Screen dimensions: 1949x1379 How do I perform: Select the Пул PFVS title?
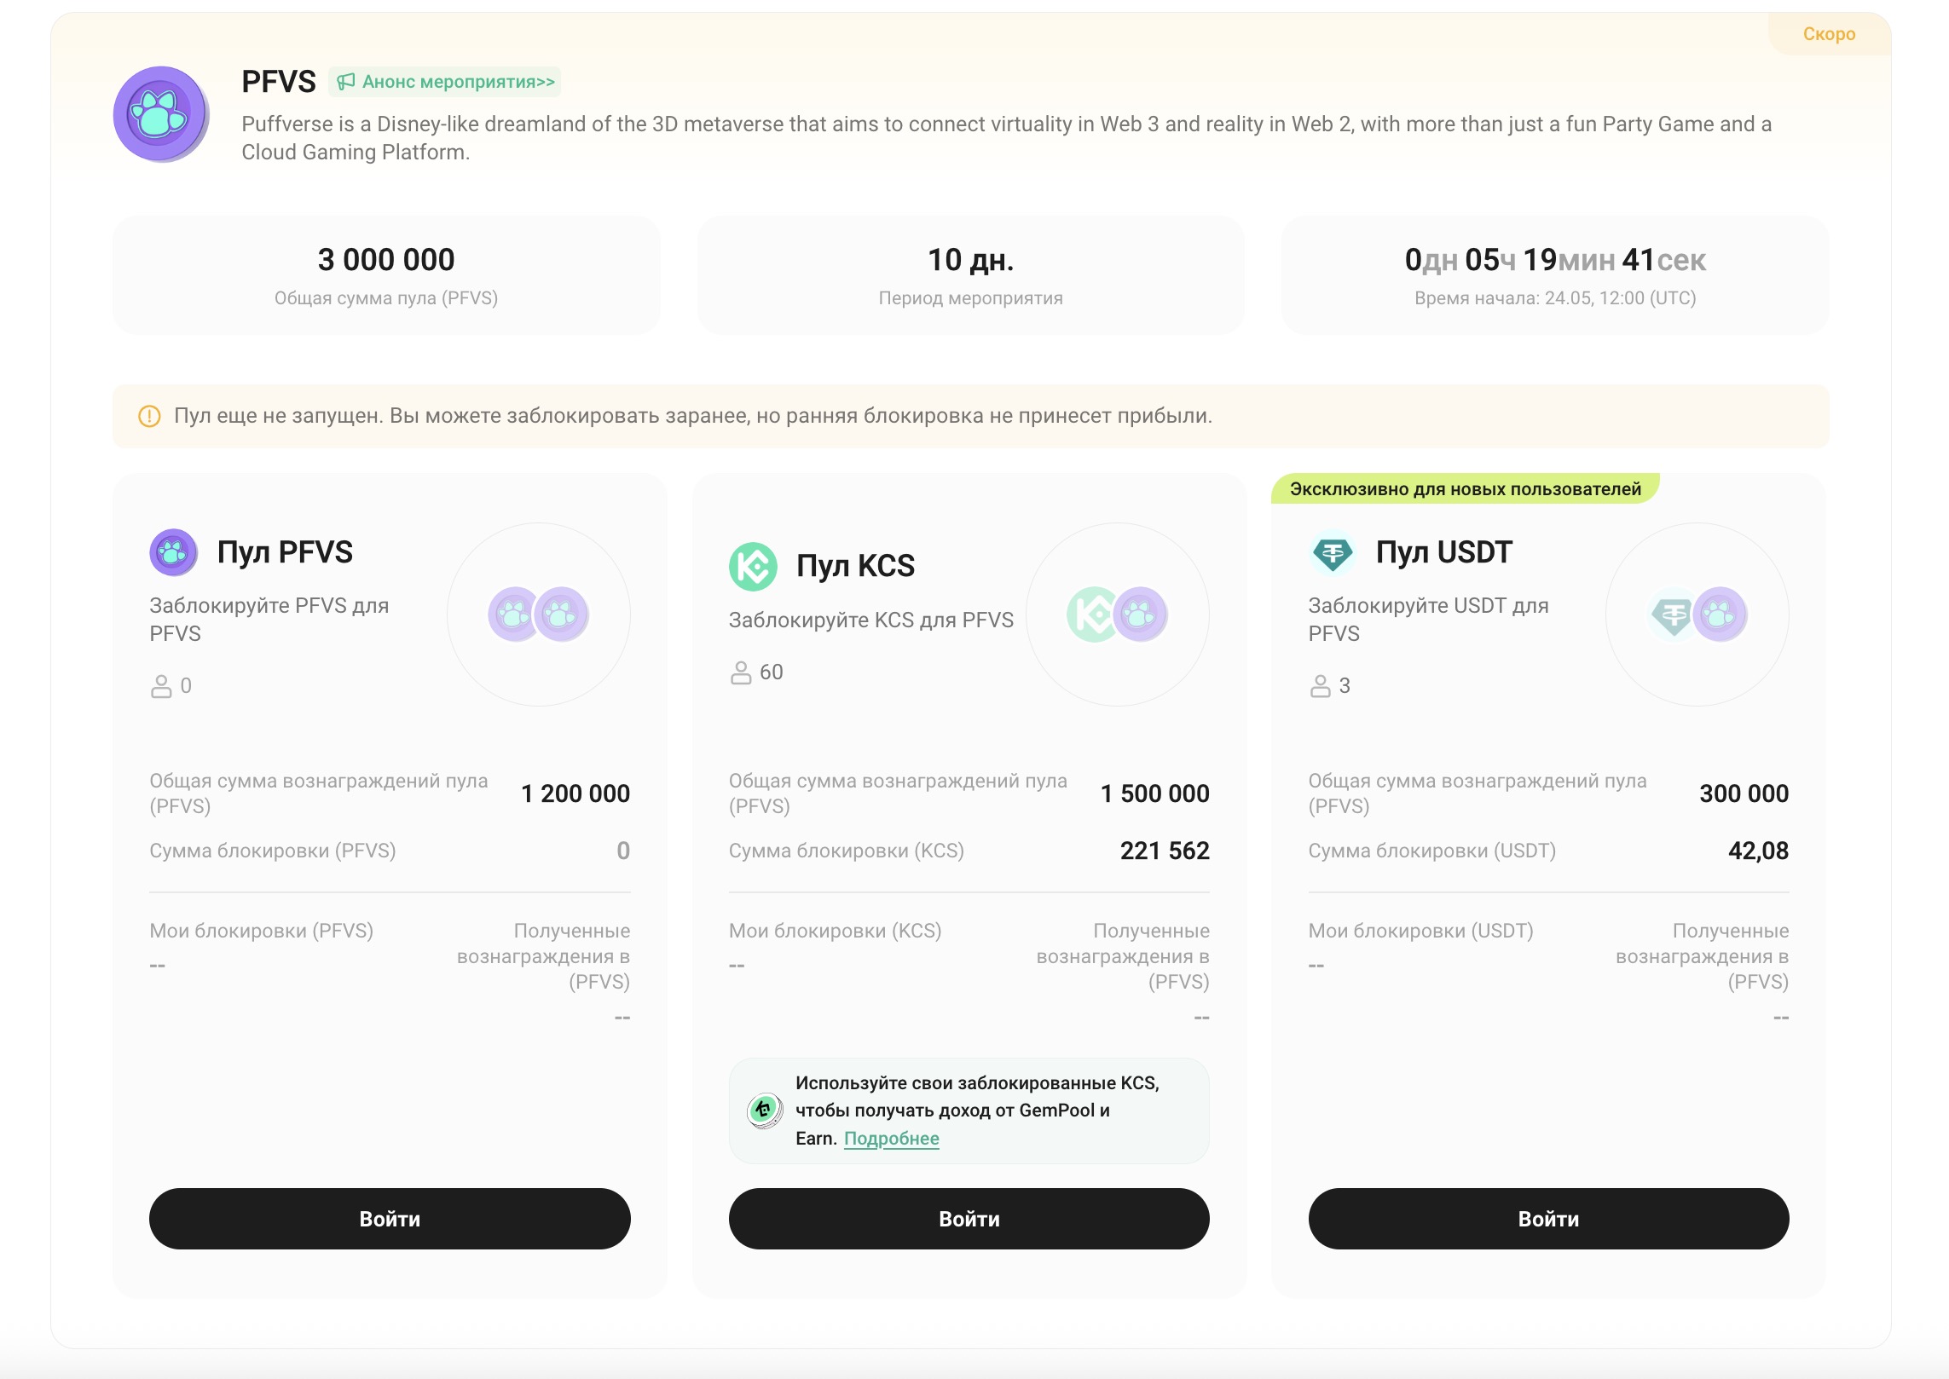[285, 552]
